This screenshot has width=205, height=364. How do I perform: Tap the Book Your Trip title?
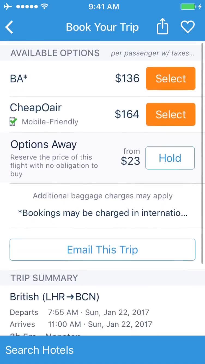[x=102, y=27]
